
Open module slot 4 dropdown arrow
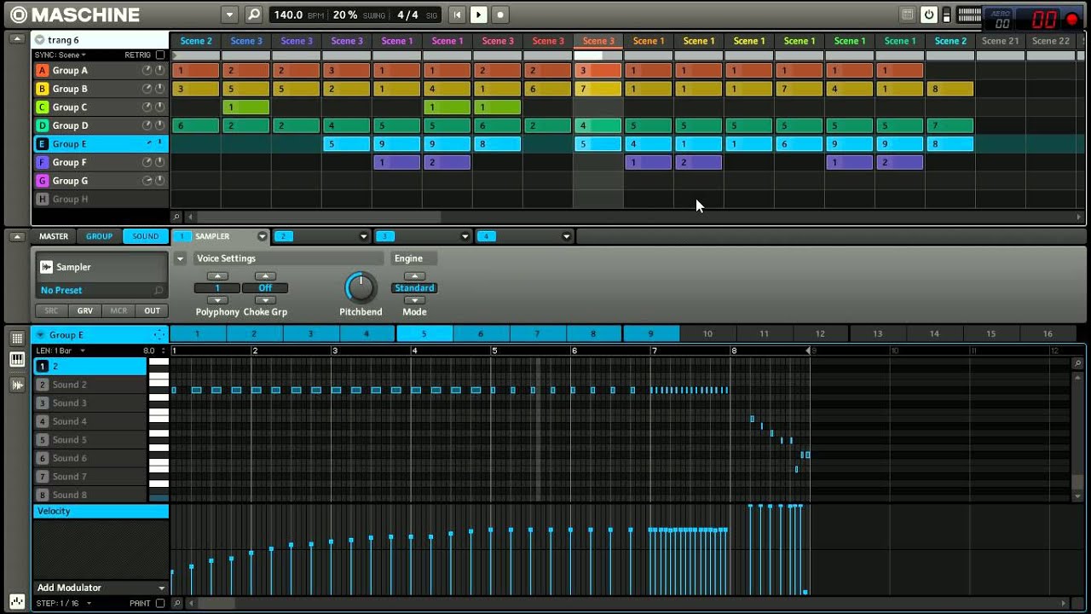[x=567, y=236]
